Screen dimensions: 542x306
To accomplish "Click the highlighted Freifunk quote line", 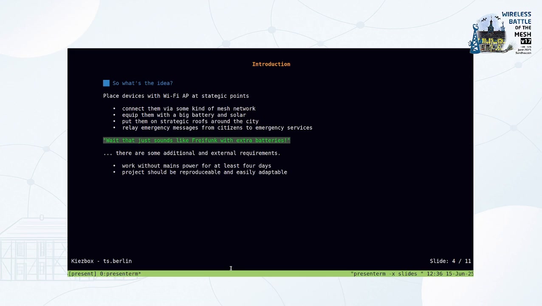I will tap(196, 140).
